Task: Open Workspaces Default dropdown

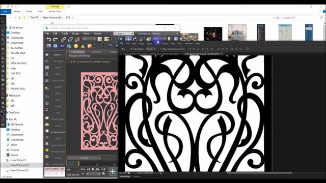Action: tap(165, 34)
